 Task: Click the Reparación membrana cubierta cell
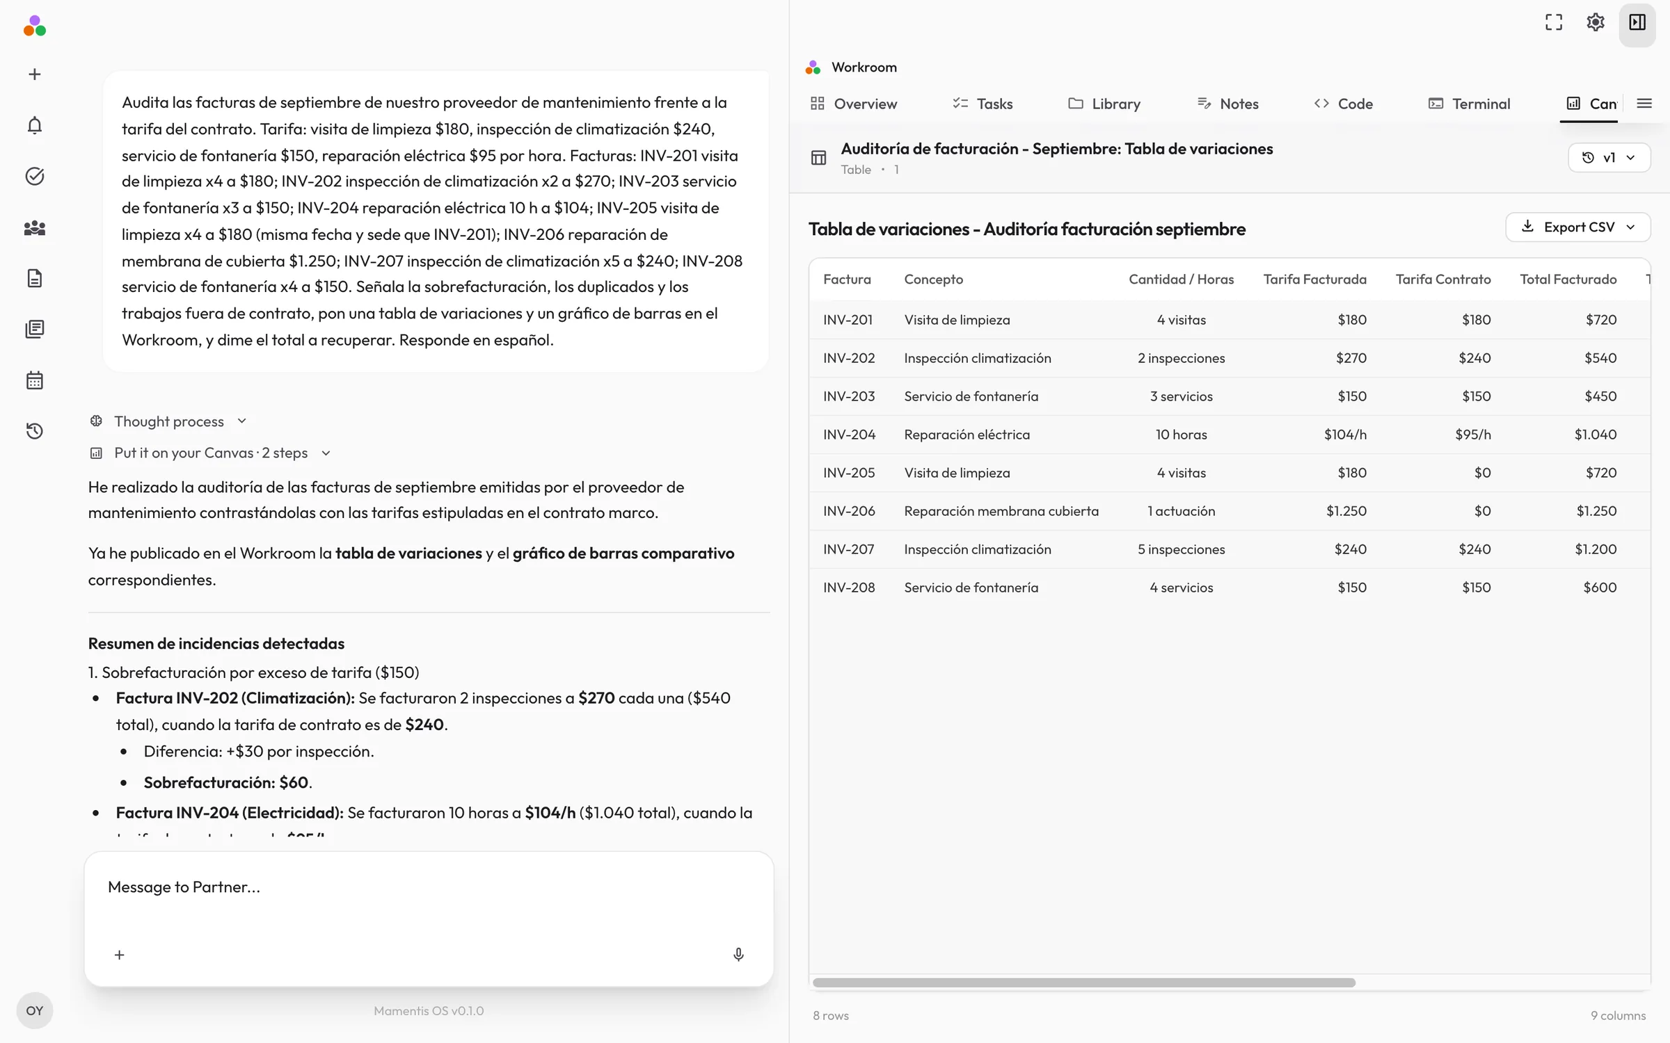(1001, 511)
